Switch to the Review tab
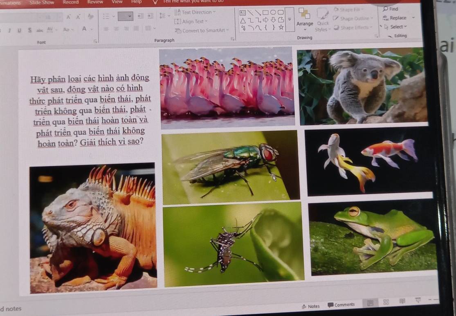This screenshot has width=456, height=316. (x=95, y=2)
